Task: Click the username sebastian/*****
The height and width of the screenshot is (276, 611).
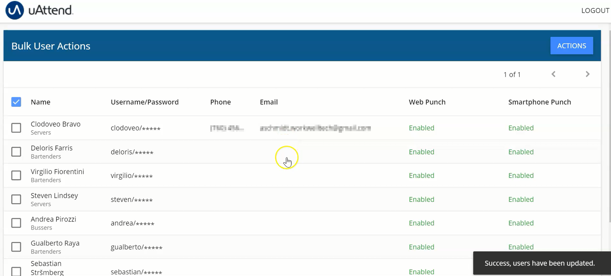Action: click(136, 272)
